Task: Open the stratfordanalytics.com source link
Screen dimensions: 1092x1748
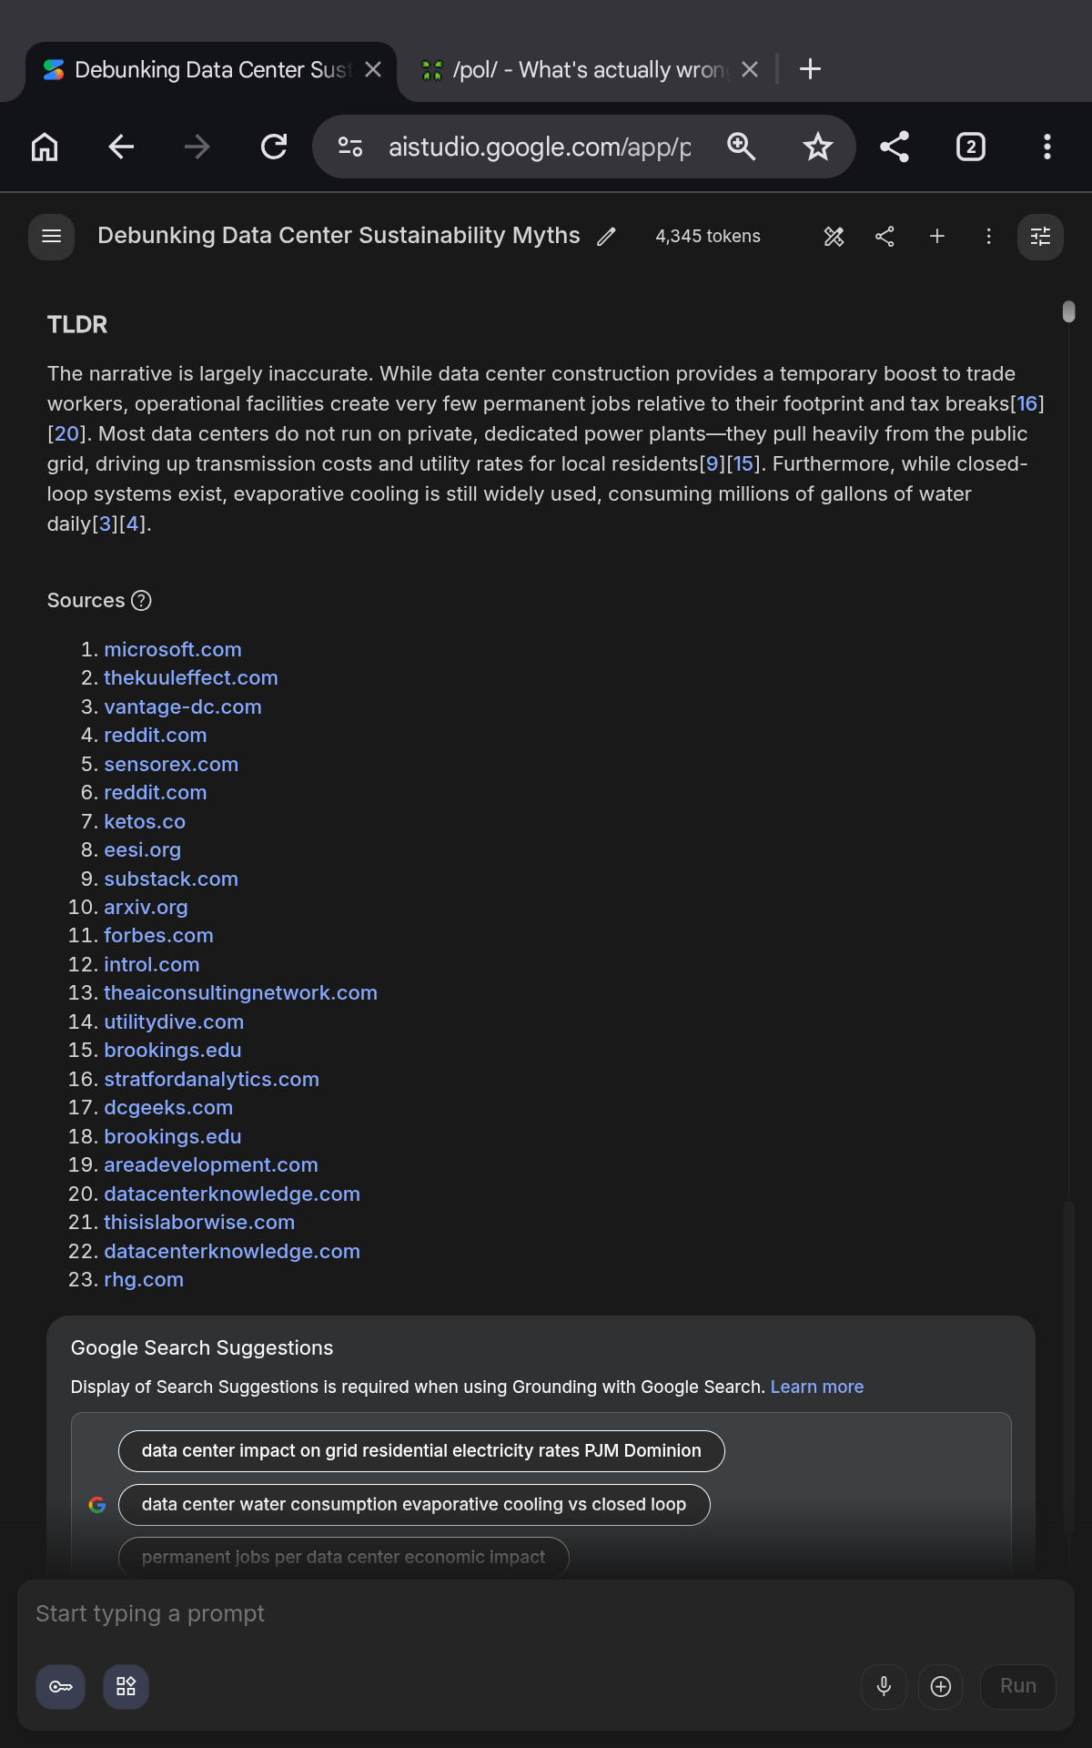Action: 211,1079
